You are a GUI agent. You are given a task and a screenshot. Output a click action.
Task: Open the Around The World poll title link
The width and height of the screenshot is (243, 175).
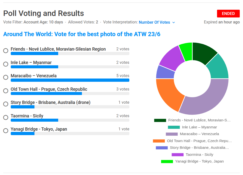[82, 34]
